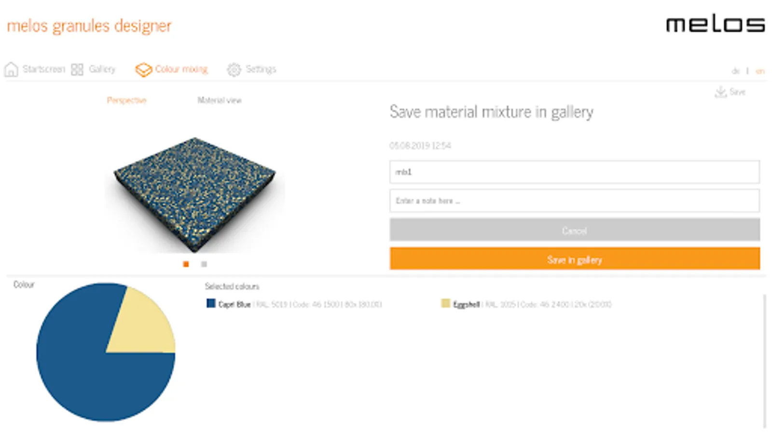Focus the mixture name input field

coord(575,172)
